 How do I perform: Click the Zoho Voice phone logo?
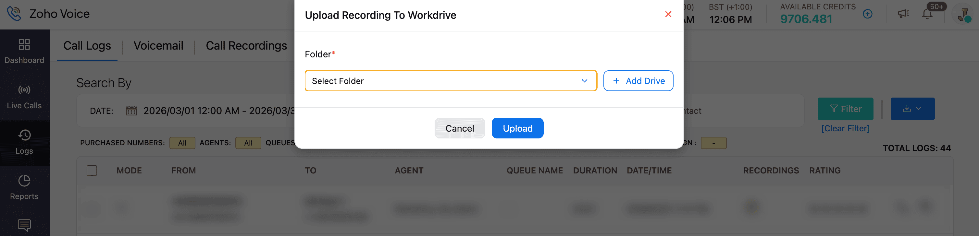(14, 14)
